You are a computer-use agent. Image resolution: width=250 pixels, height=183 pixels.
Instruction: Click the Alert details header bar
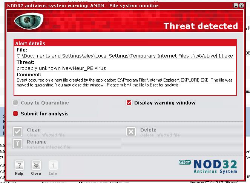125,43
